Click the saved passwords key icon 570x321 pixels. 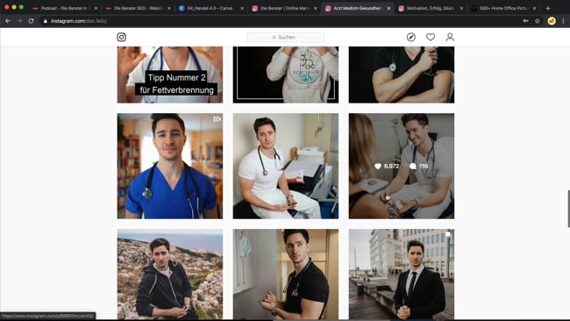[x=525, y=21]
